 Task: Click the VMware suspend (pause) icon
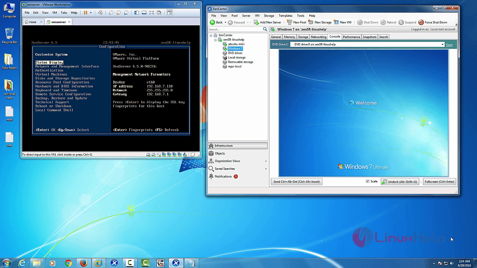tap(85, 13)
